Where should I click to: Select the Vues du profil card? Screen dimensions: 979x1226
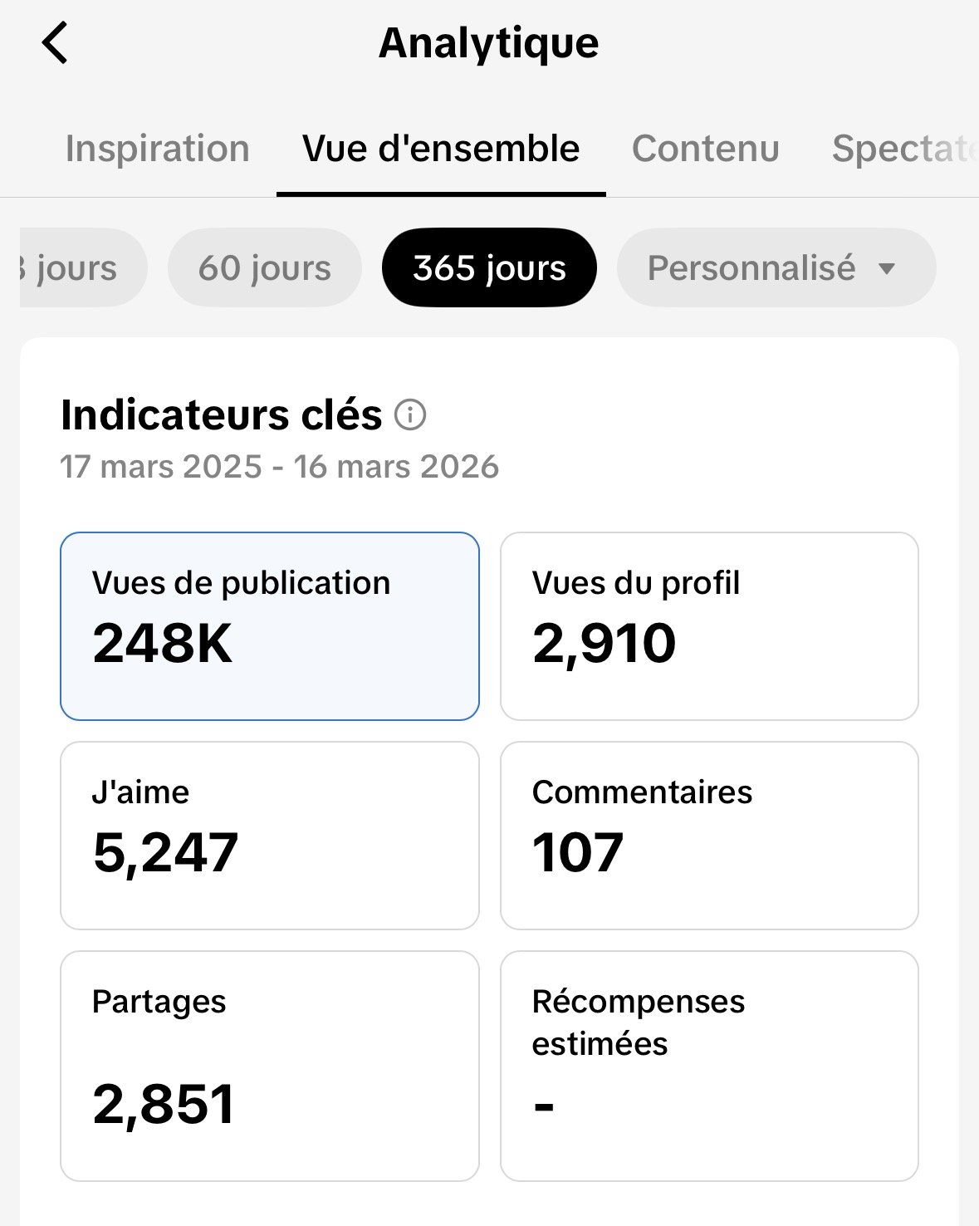(x=709, y=626)
